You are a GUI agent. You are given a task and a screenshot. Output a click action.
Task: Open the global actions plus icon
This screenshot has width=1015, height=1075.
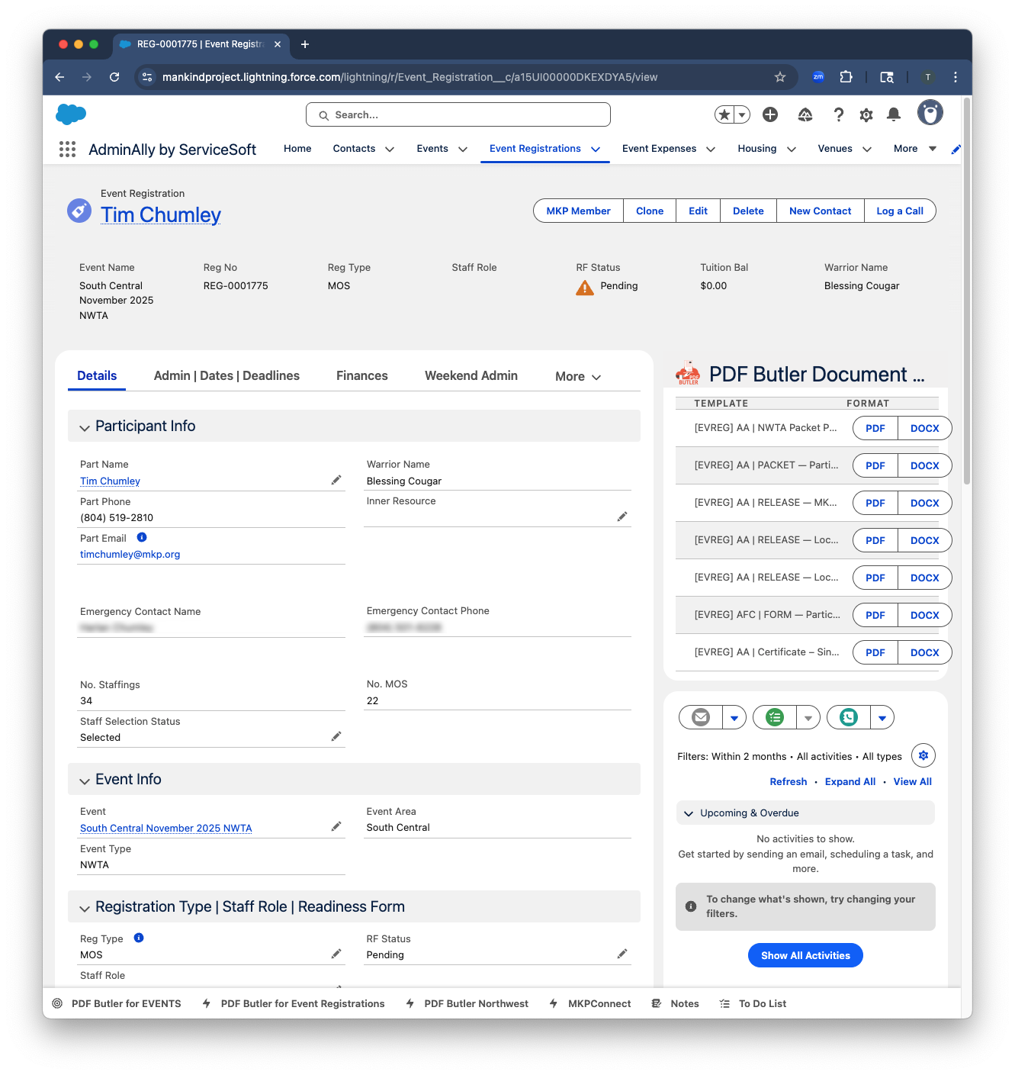point(770,114)
